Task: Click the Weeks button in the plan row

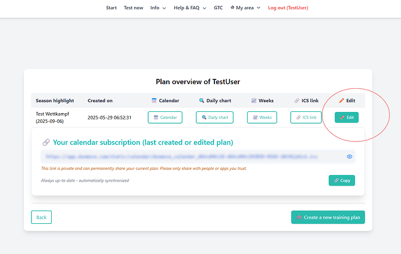Action: pyautogui.click(x=262, y=117)
